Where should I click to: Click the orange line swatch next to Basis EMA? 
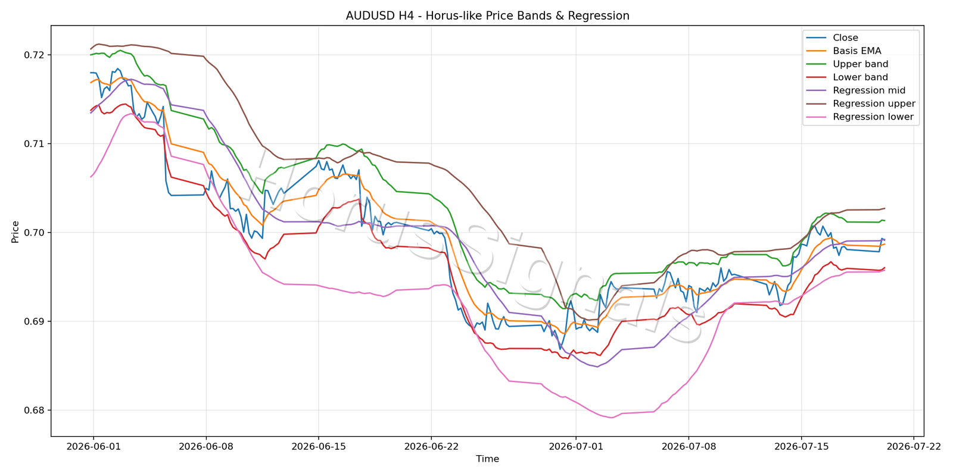pos(816,51)
